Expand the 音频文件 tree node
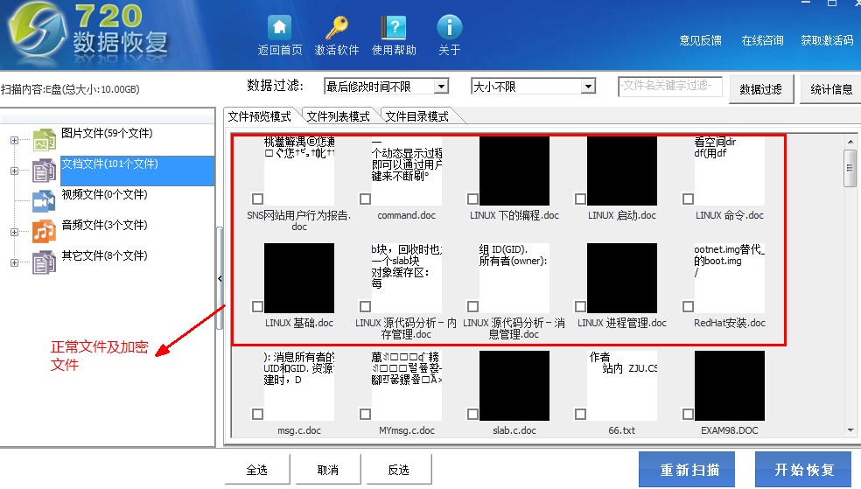 pos(14,232)
